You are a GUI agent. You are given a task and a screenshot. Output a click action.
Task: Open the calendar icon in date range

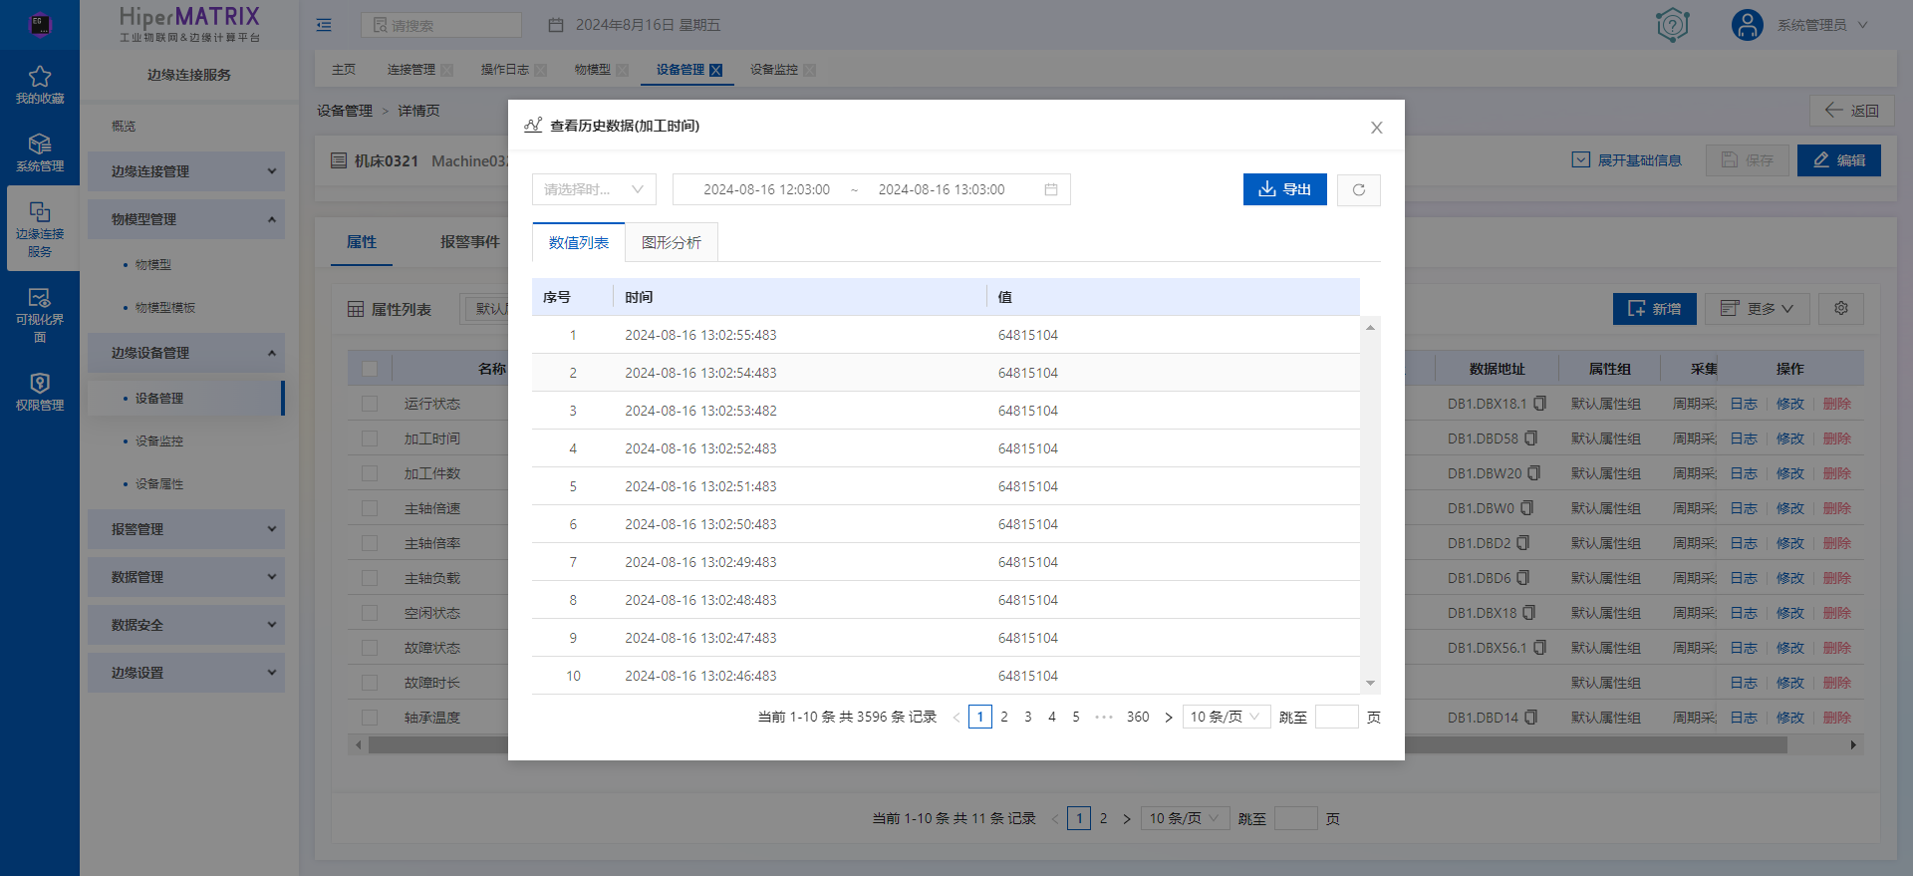(x=1051, y=189)
